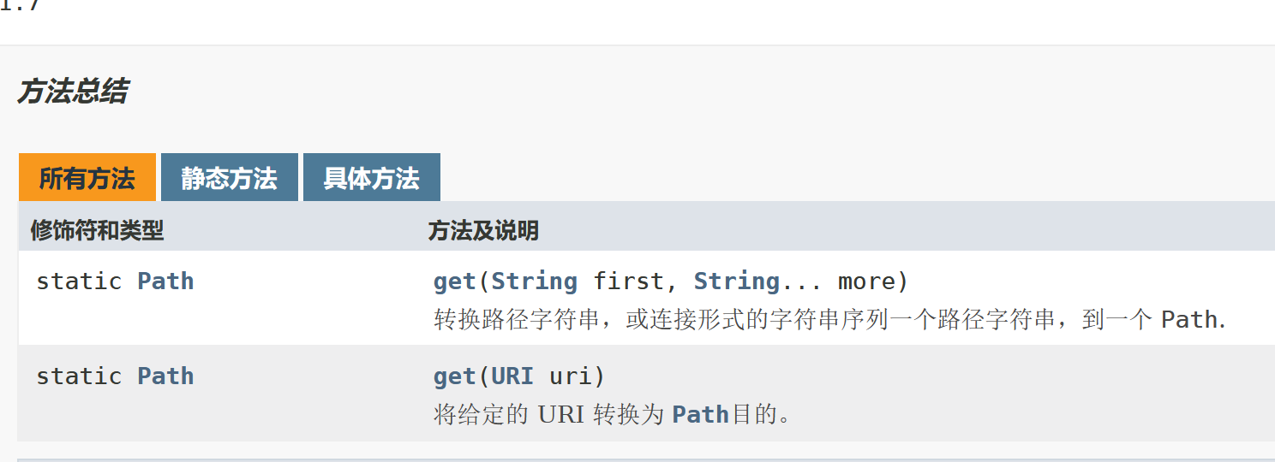
Task: Click Path return type in second method row
Action: (165, 376)
